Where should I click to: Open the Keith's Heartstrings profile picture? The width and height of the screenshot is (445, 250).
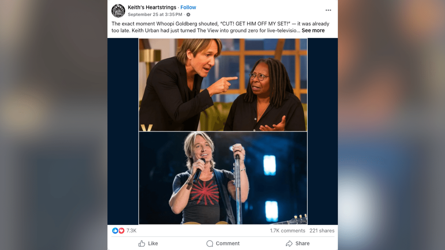click(118, 11)
